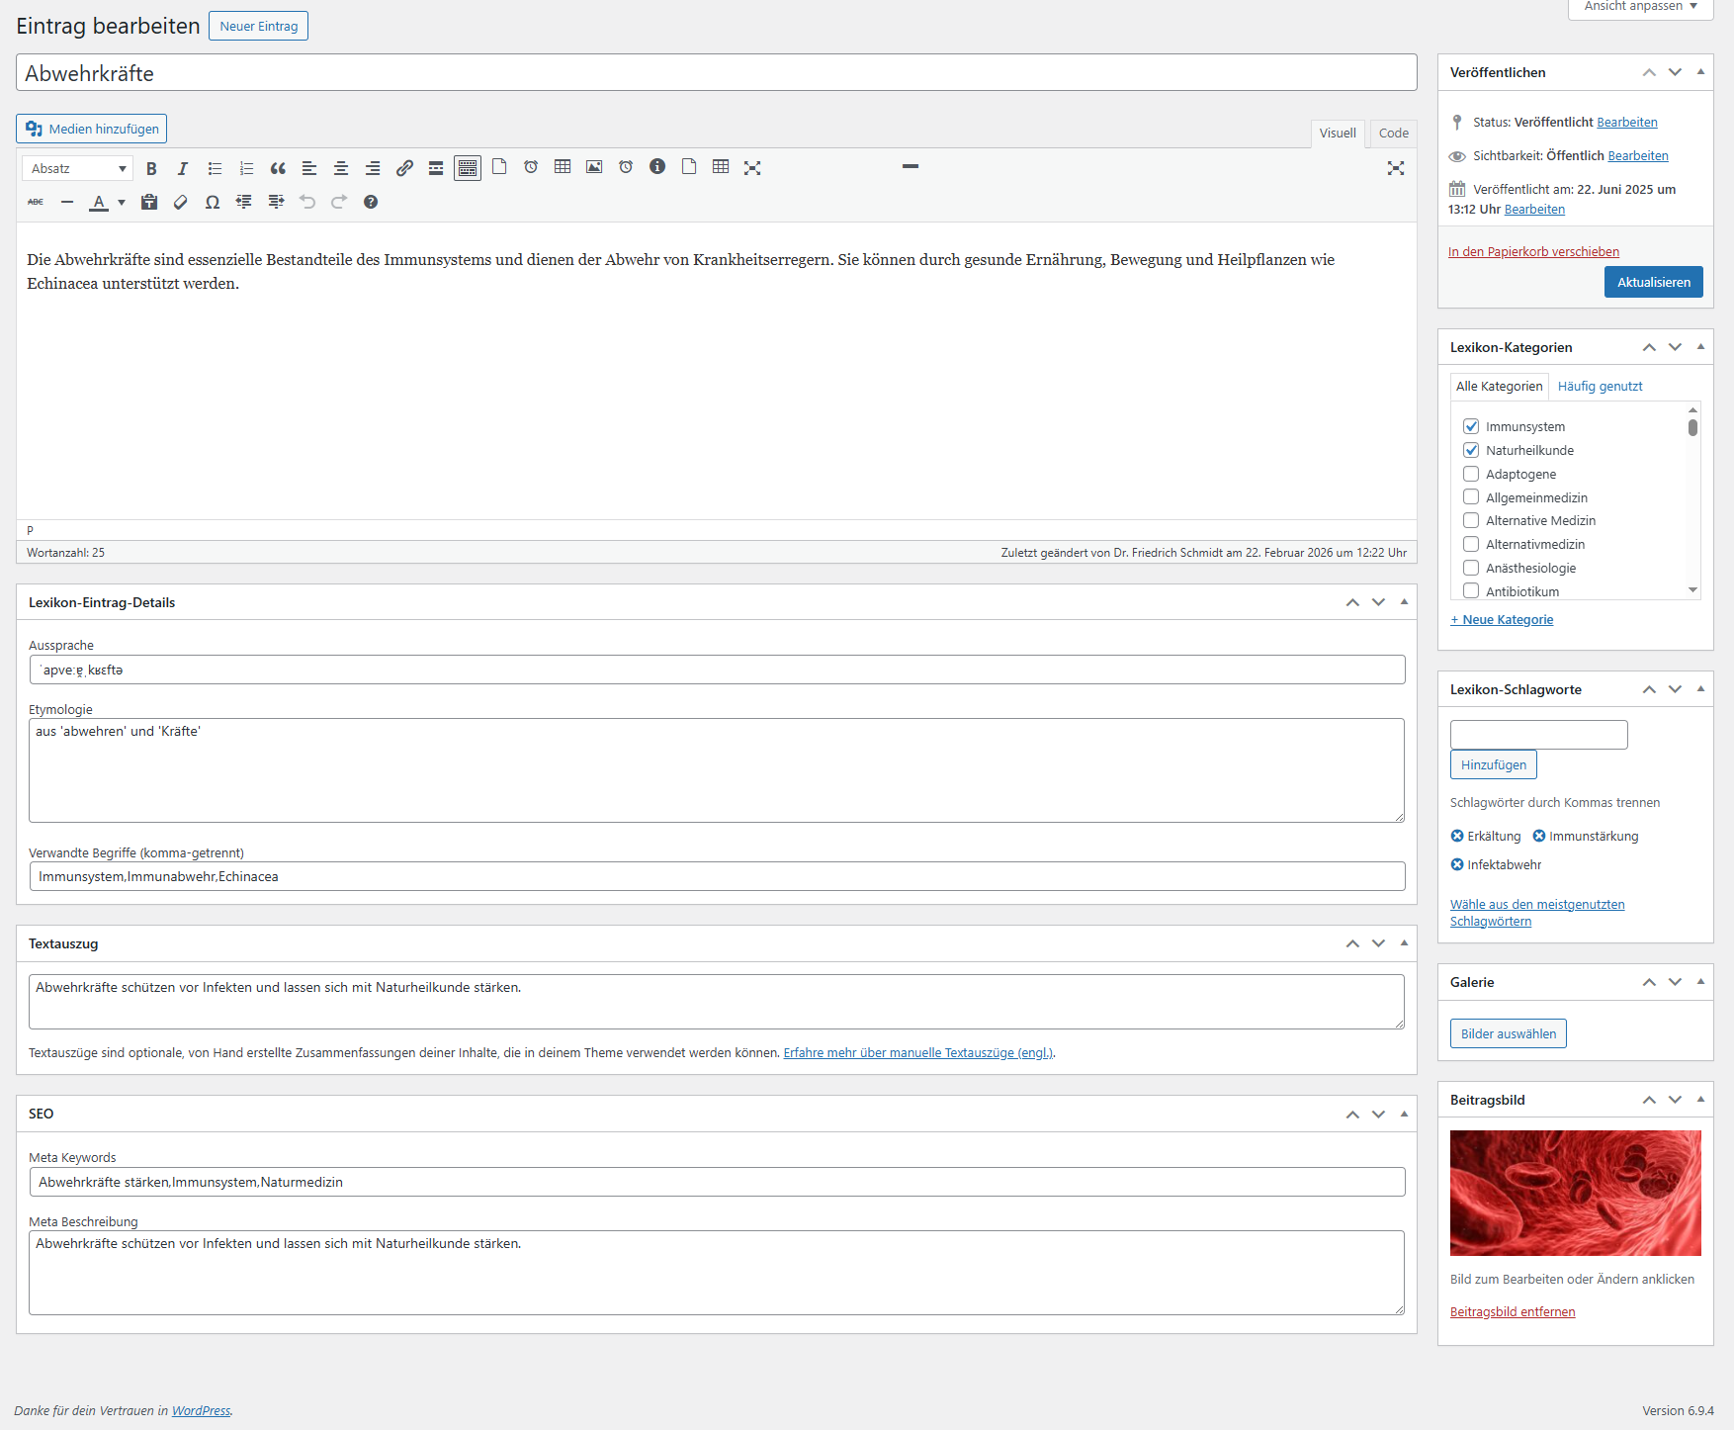Click the featured blood cells image
The image size is (1734, 1430).
[x=1575, y=1193]
